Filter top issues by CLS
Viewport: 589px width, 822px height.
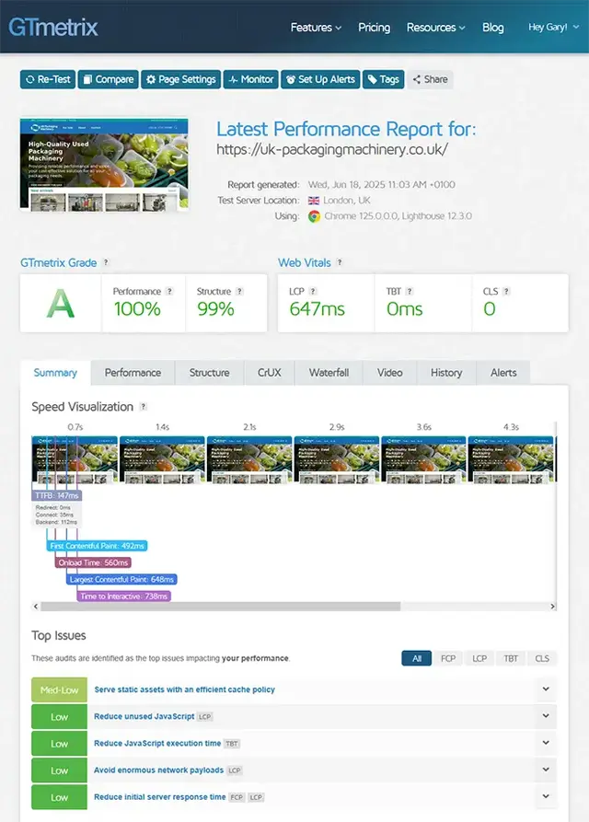542,658
